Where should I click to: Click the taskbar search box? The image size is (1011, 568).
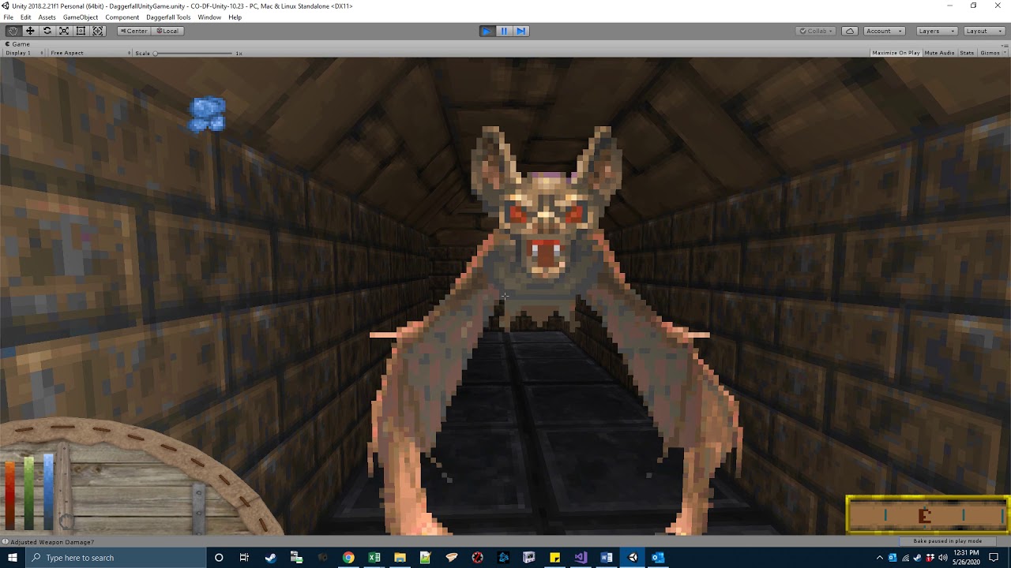coord(115,558)
